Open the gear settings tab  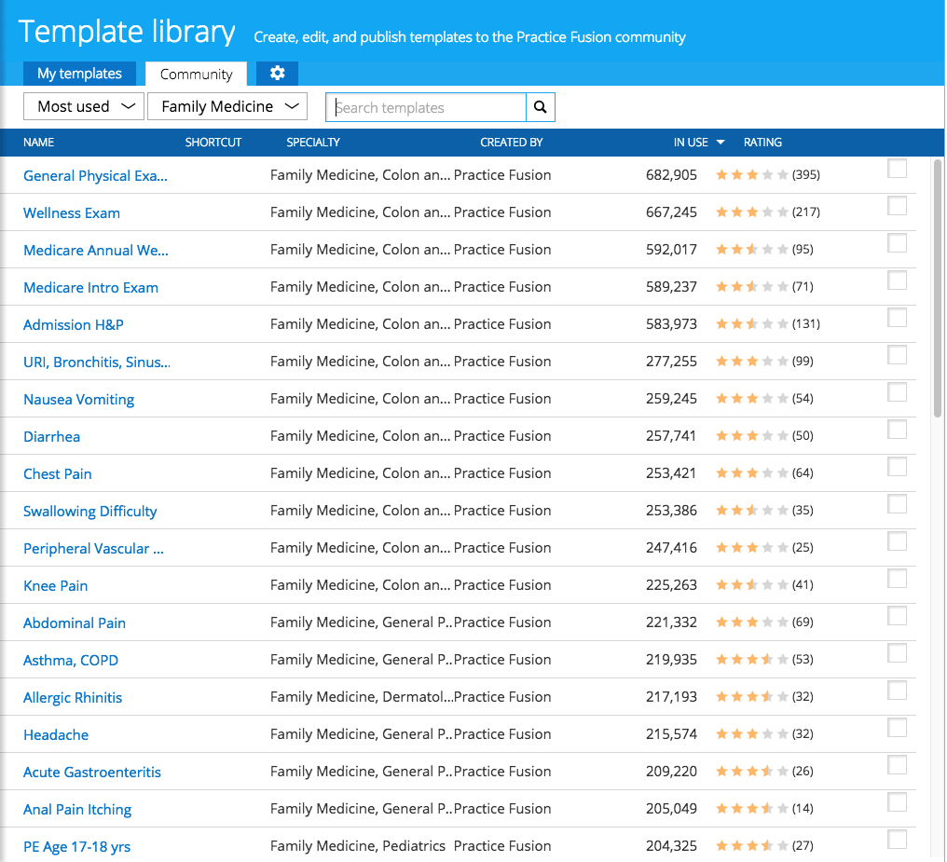tap(277, 74)
